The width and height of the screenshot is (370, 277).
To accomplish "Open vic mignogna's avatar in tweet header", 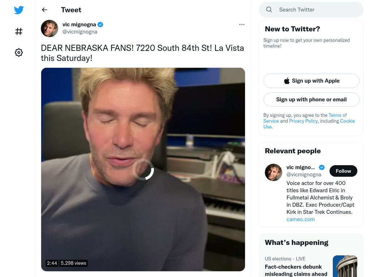I will [49, 28].
